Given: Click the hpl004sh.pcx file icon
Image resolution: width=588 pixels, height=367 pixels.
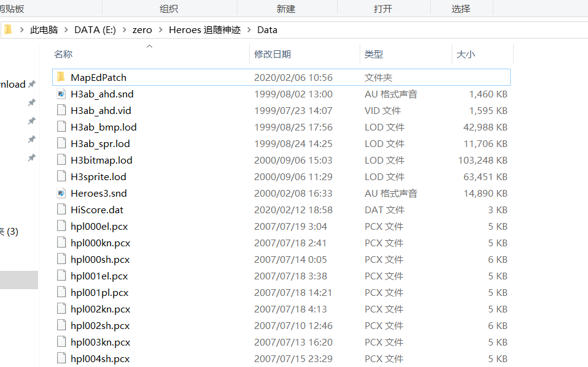Looking at the screenshot, I should [x=61, y=358].
